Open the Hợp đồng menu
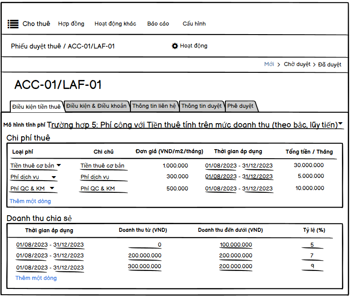Image resolution: width=350 pixels, height=297 pixels. [x=71, y=24]
